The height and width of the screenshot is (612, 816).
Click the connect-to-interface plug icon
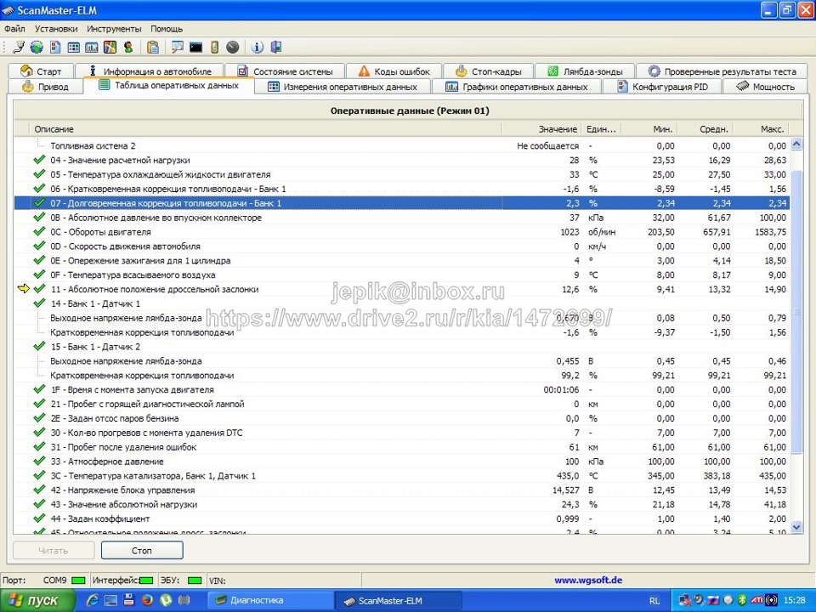point(17,47)
